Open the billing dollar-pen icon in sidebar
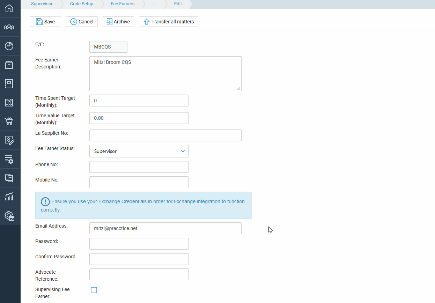This screenshot has height=303, width=435. coord(9,140)
